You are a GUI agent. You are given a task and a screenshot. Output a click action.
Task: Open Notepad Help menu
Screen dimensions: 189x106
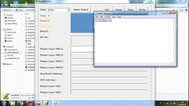pos(119,17)
